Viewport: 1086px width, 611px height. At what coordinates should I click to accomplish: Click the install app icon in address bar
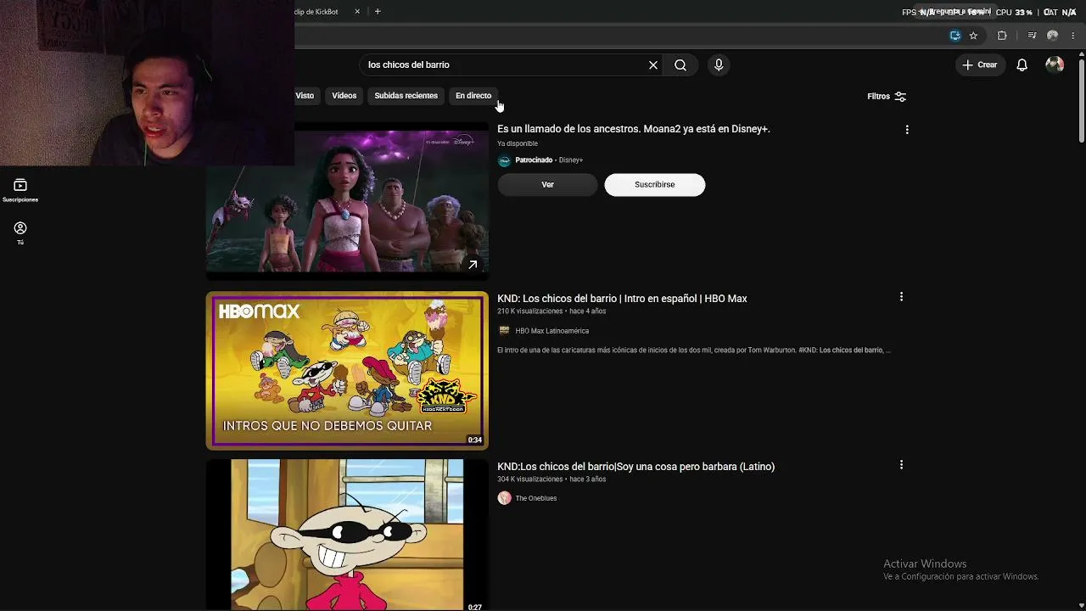955,36
